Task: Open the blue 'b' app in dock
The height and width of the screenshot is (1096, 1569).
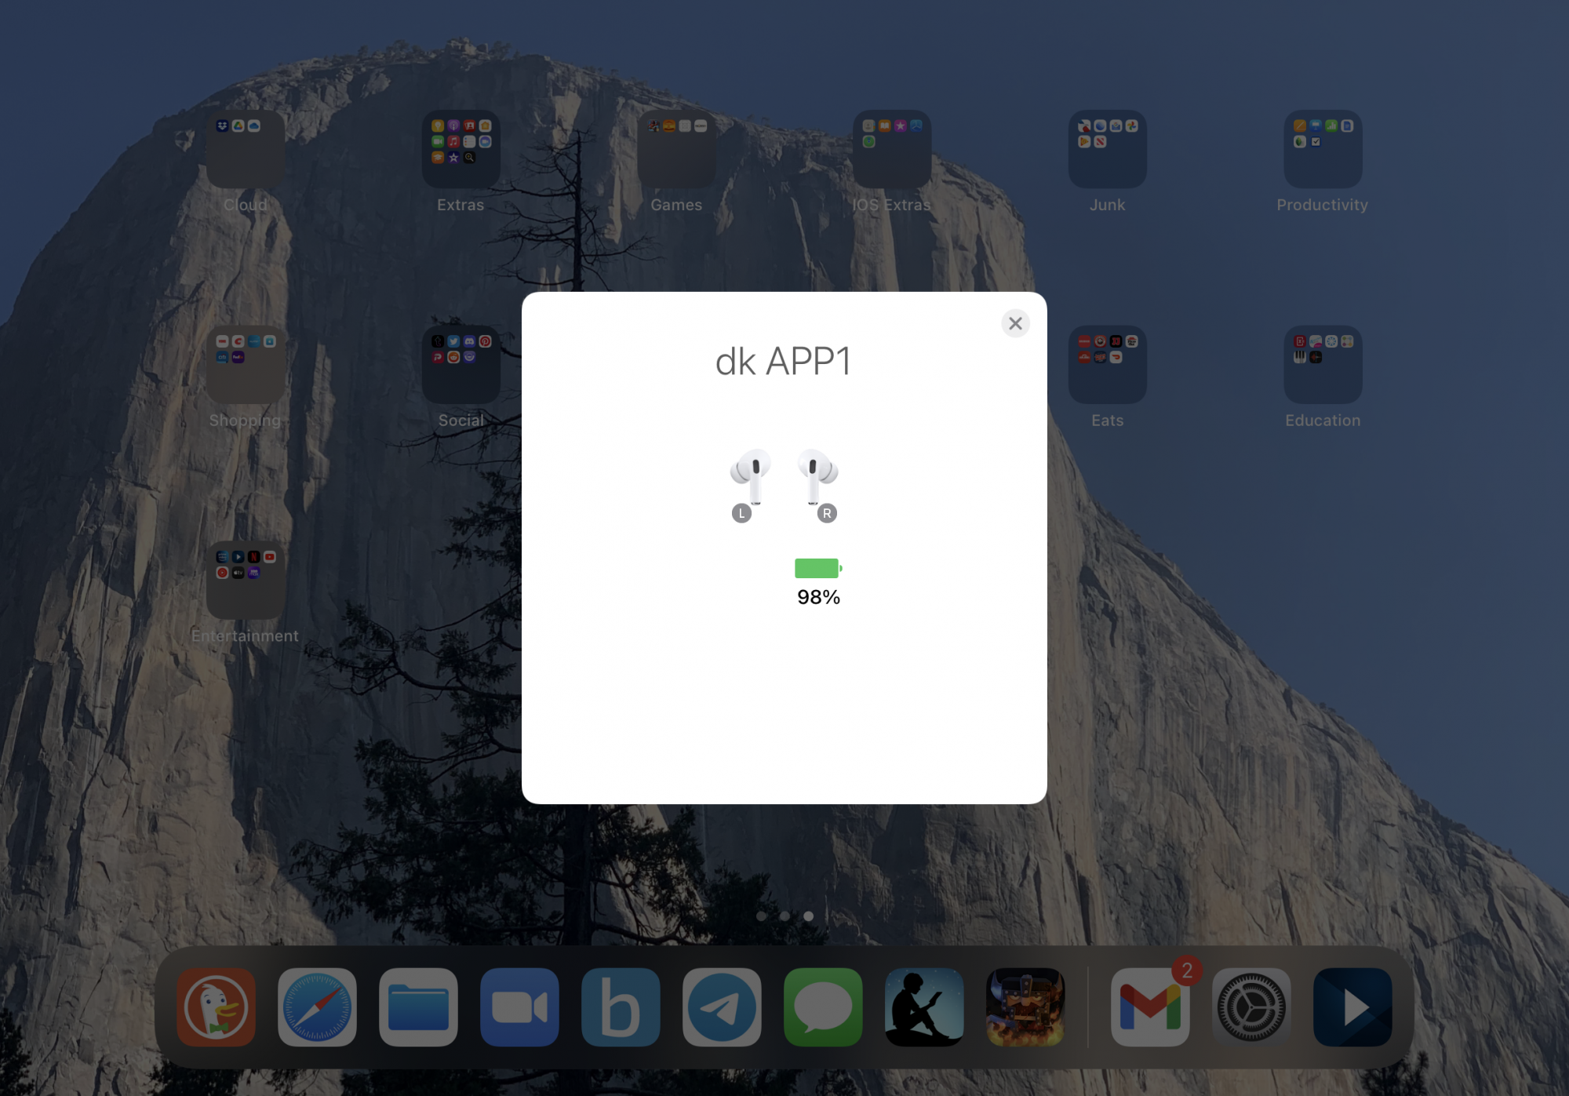Action: click(621, 1007)
